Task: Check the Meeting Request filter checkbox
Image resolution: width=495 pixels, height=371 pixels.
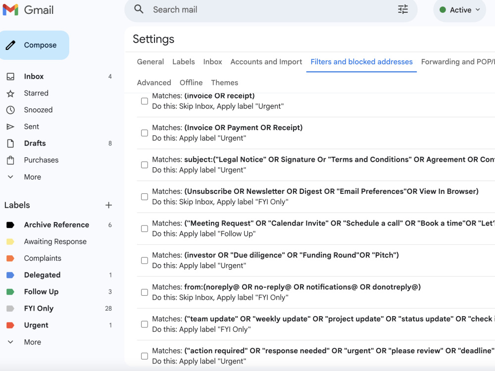Action: pos(144,229)
